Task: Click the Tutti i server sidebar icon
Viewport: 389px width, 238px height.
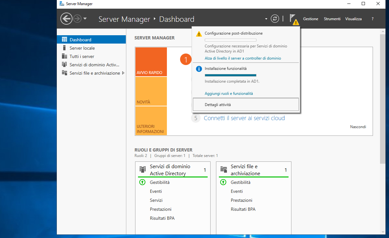Action: tap(64, 56)
